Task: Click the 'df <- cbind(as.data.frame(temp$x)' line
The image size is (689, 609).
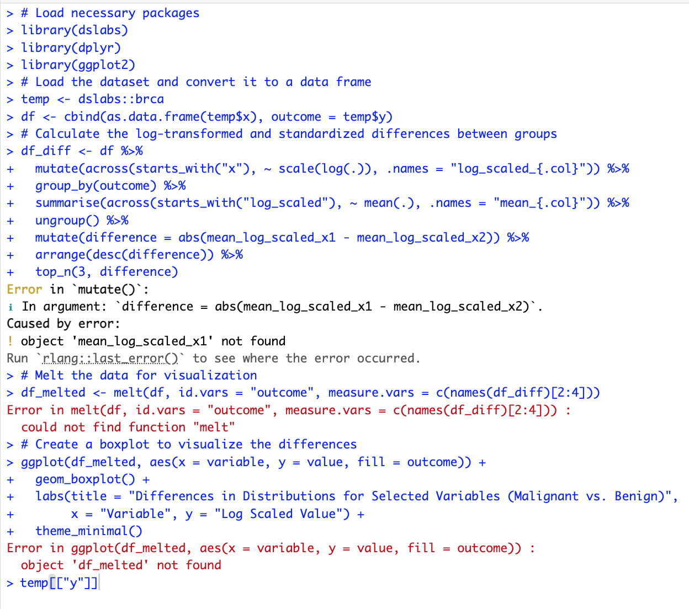Action: [x=207, y=116]
